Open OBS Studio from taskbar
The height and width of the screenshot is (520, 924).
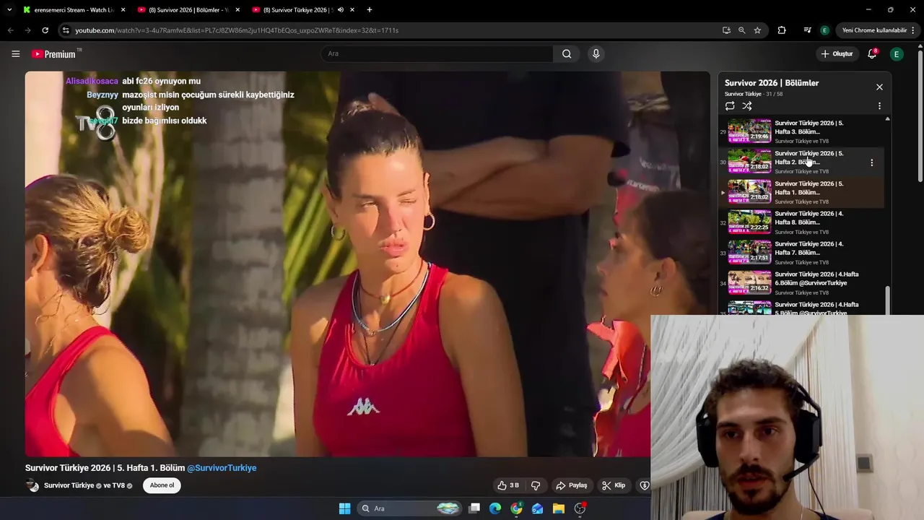(x=580, y=508)
